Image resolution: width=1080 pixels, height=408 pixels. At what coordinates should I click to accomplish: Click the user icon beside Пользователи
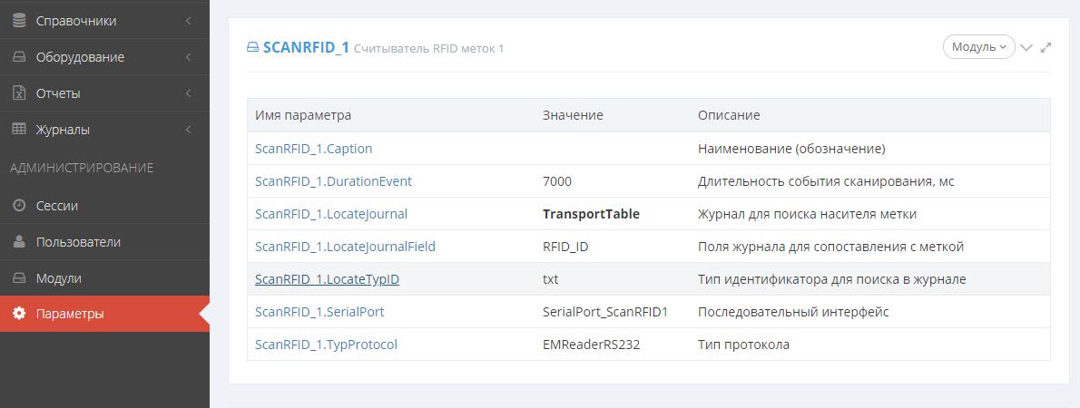(x=19, y=242)
